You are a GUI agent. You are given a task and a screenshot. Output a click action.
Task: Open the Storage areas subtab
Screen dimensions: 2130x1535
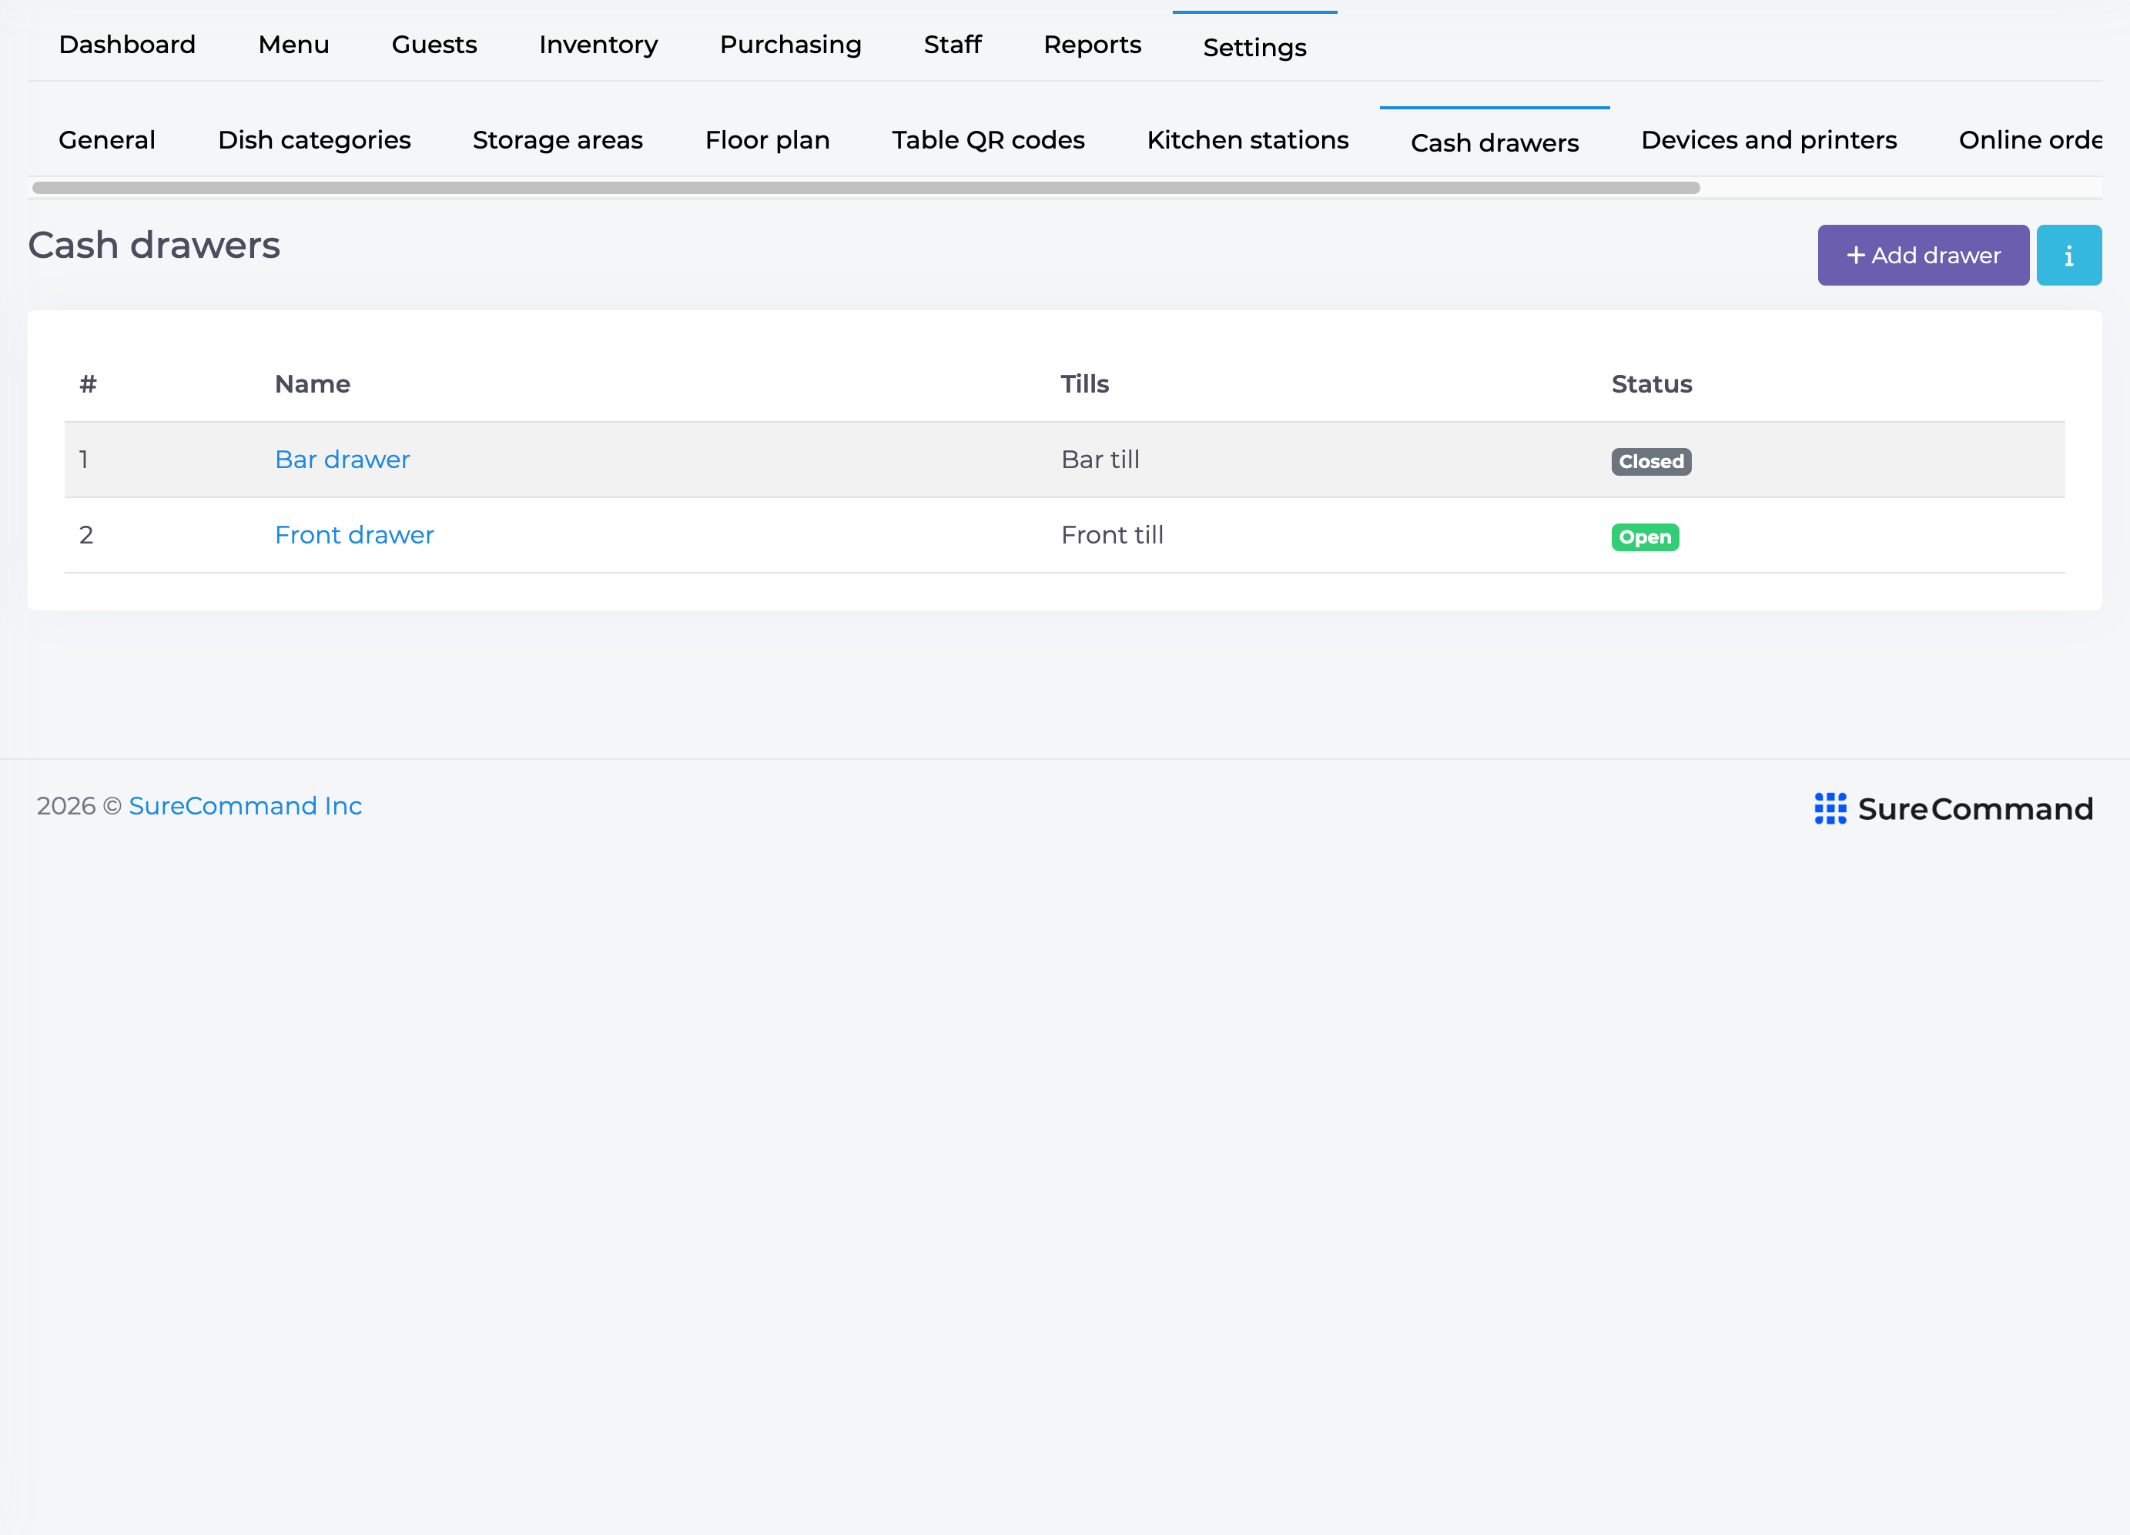tap(557, 140)
